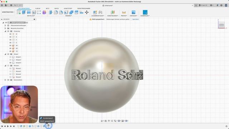Screen dimensions: 229x129
Task: Switch to the BLECH tab
Action: point(57,9)
